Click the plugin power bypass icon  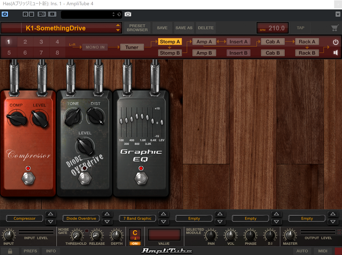point(5,14)
